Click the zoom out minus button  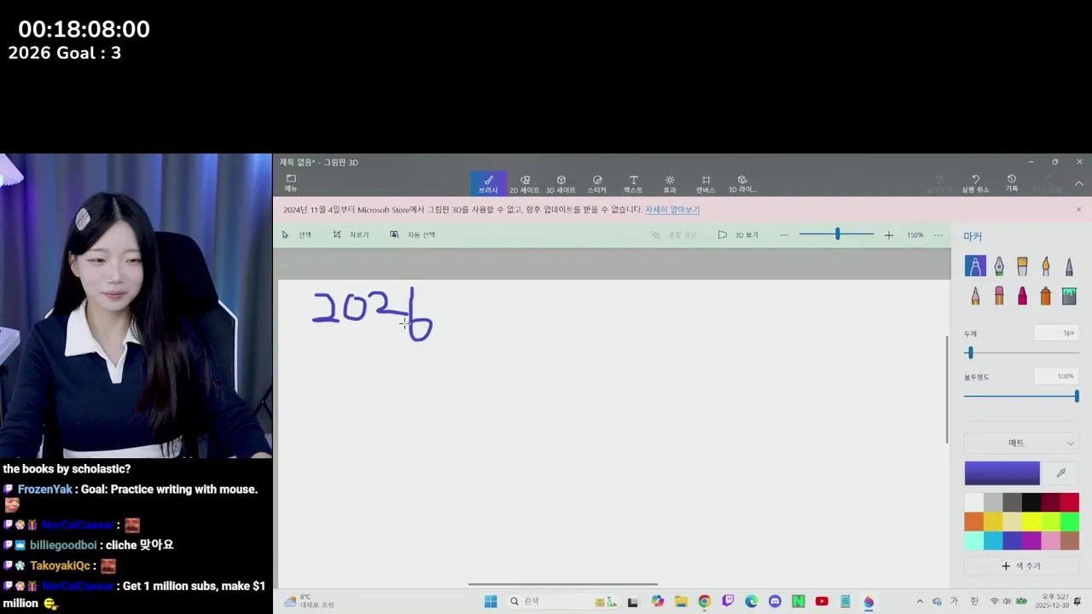(x=784, y=235)
